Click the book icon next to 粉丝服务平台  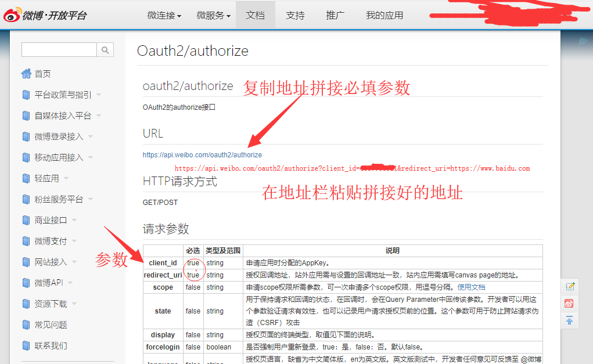(26, 199)
